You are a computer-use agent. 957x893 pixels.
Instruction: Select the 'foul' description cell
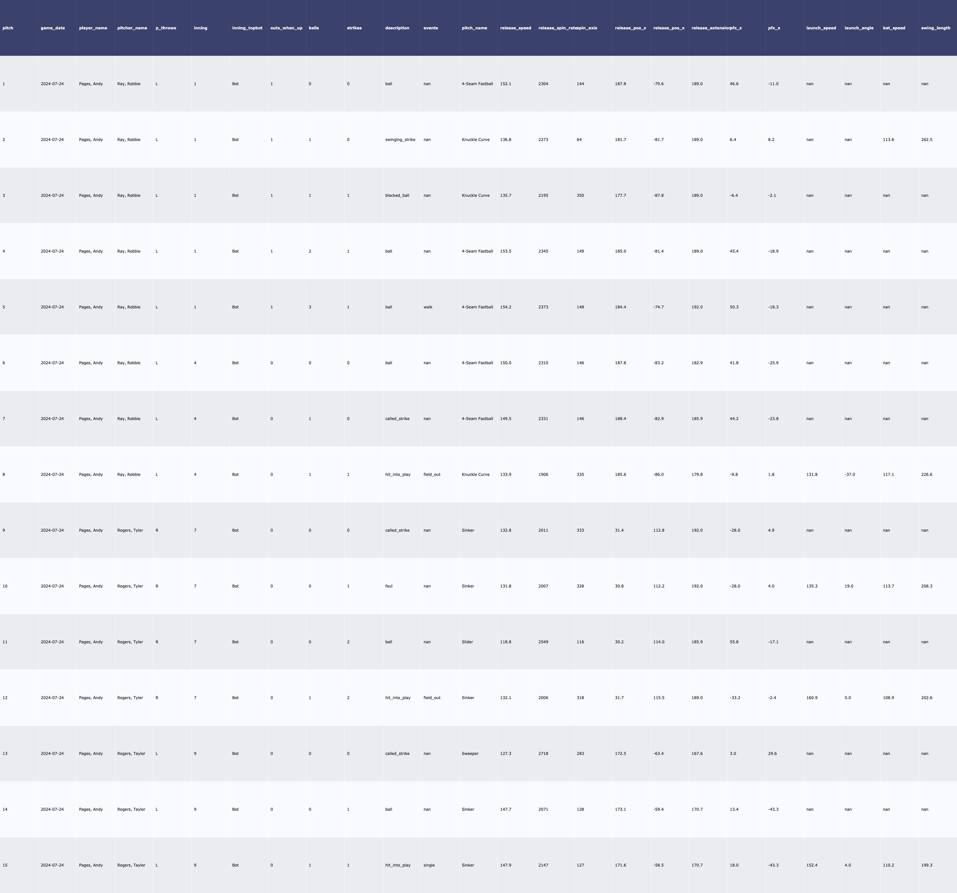tap(389, 586)
